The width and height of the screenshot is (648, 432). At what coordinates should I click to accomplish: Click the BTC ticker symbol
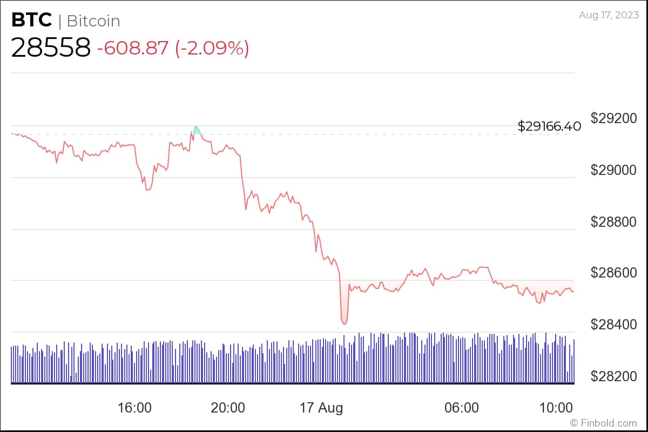[31, 21]
